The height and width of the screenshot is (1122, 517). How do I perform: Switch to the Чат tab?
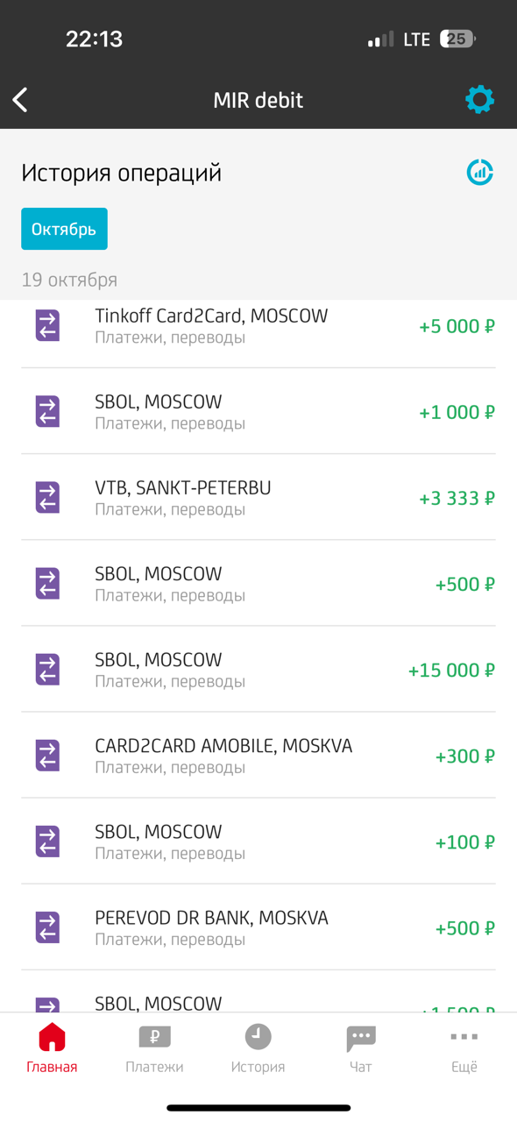[361, 1047]
